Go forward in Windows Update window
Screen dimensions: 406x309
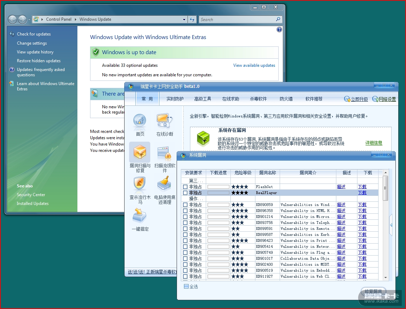(x=22, y=19)
